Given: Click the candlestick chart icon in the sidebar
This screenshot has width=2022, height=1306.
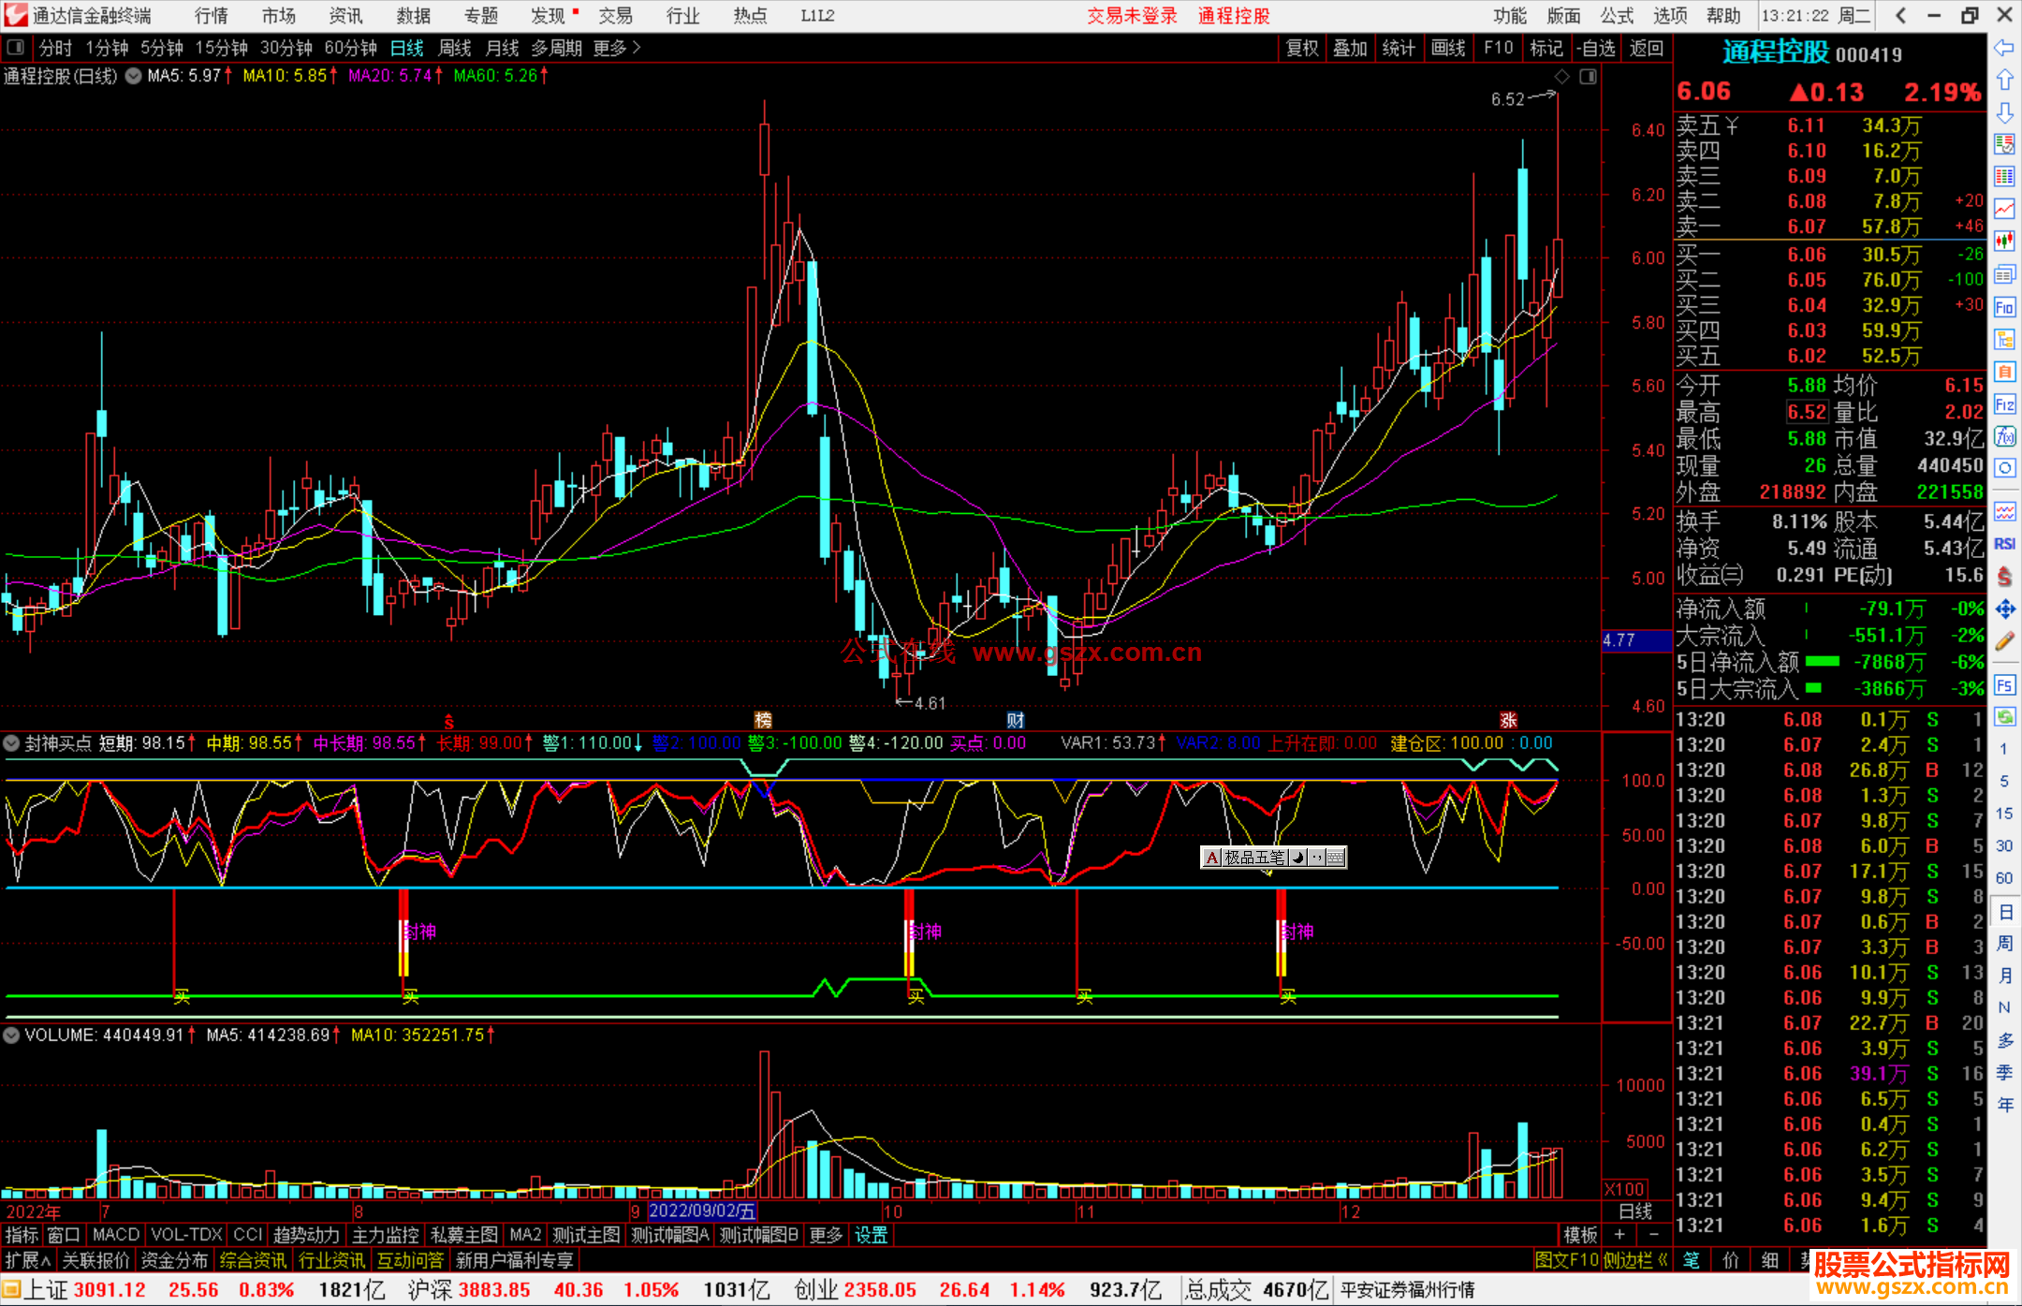Looking at the screenshot, I should (2004, 242).
